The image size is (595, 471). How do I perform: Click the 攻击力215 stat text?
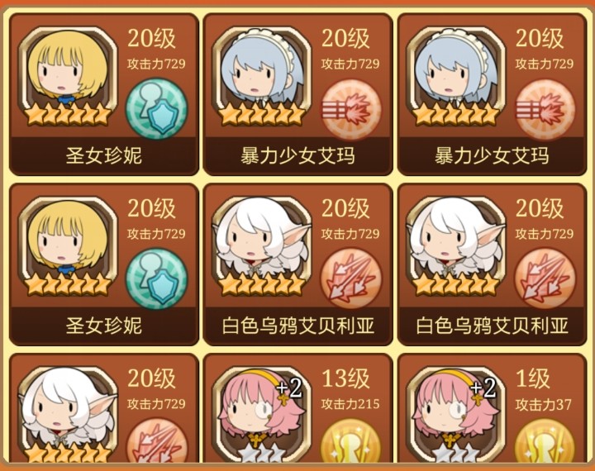pos(350,404)
